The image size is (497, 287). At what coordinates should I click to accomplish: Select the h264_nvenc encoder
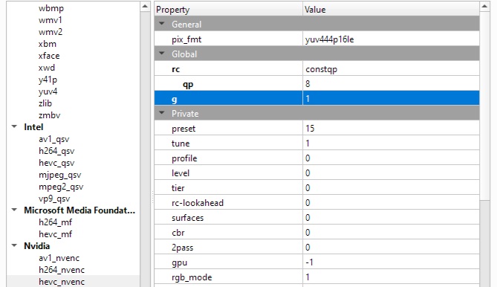point(62,270)
